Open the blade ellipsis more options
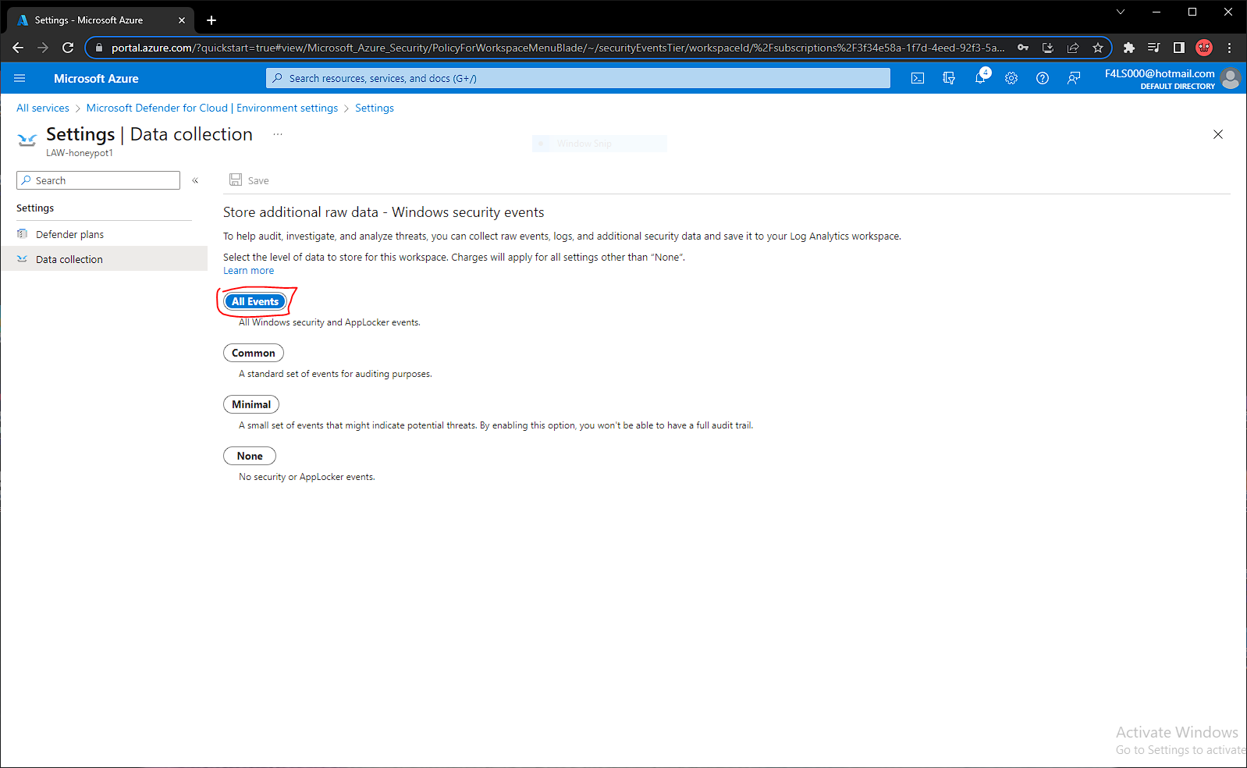 278,134
